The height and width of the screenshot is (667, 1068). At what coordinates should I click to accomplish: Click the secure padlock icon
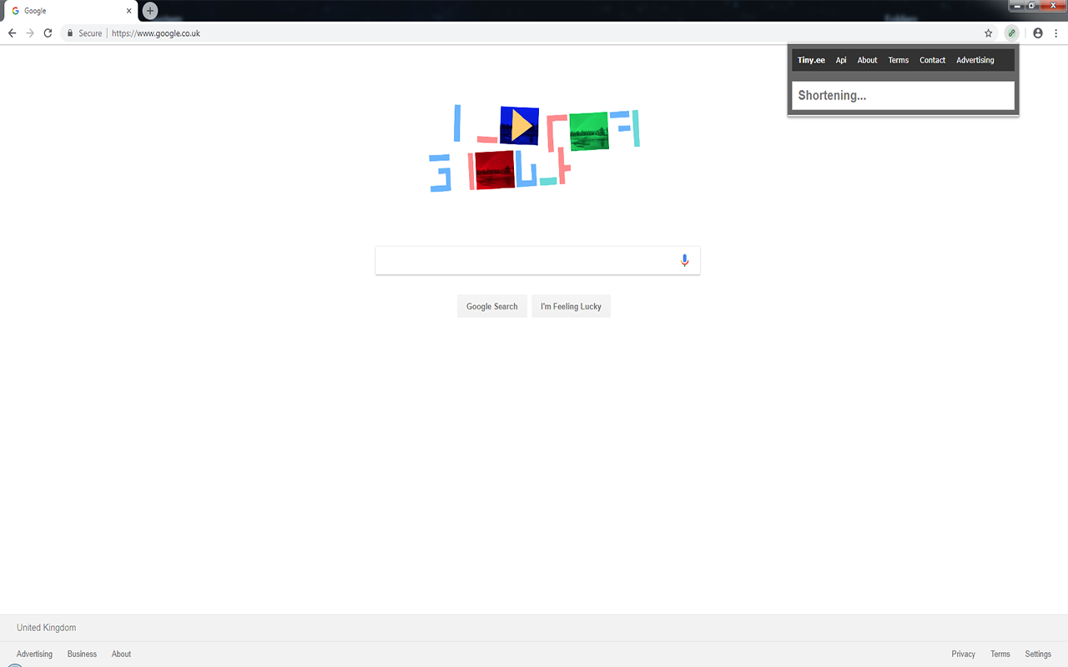click(x=70, y=33)
